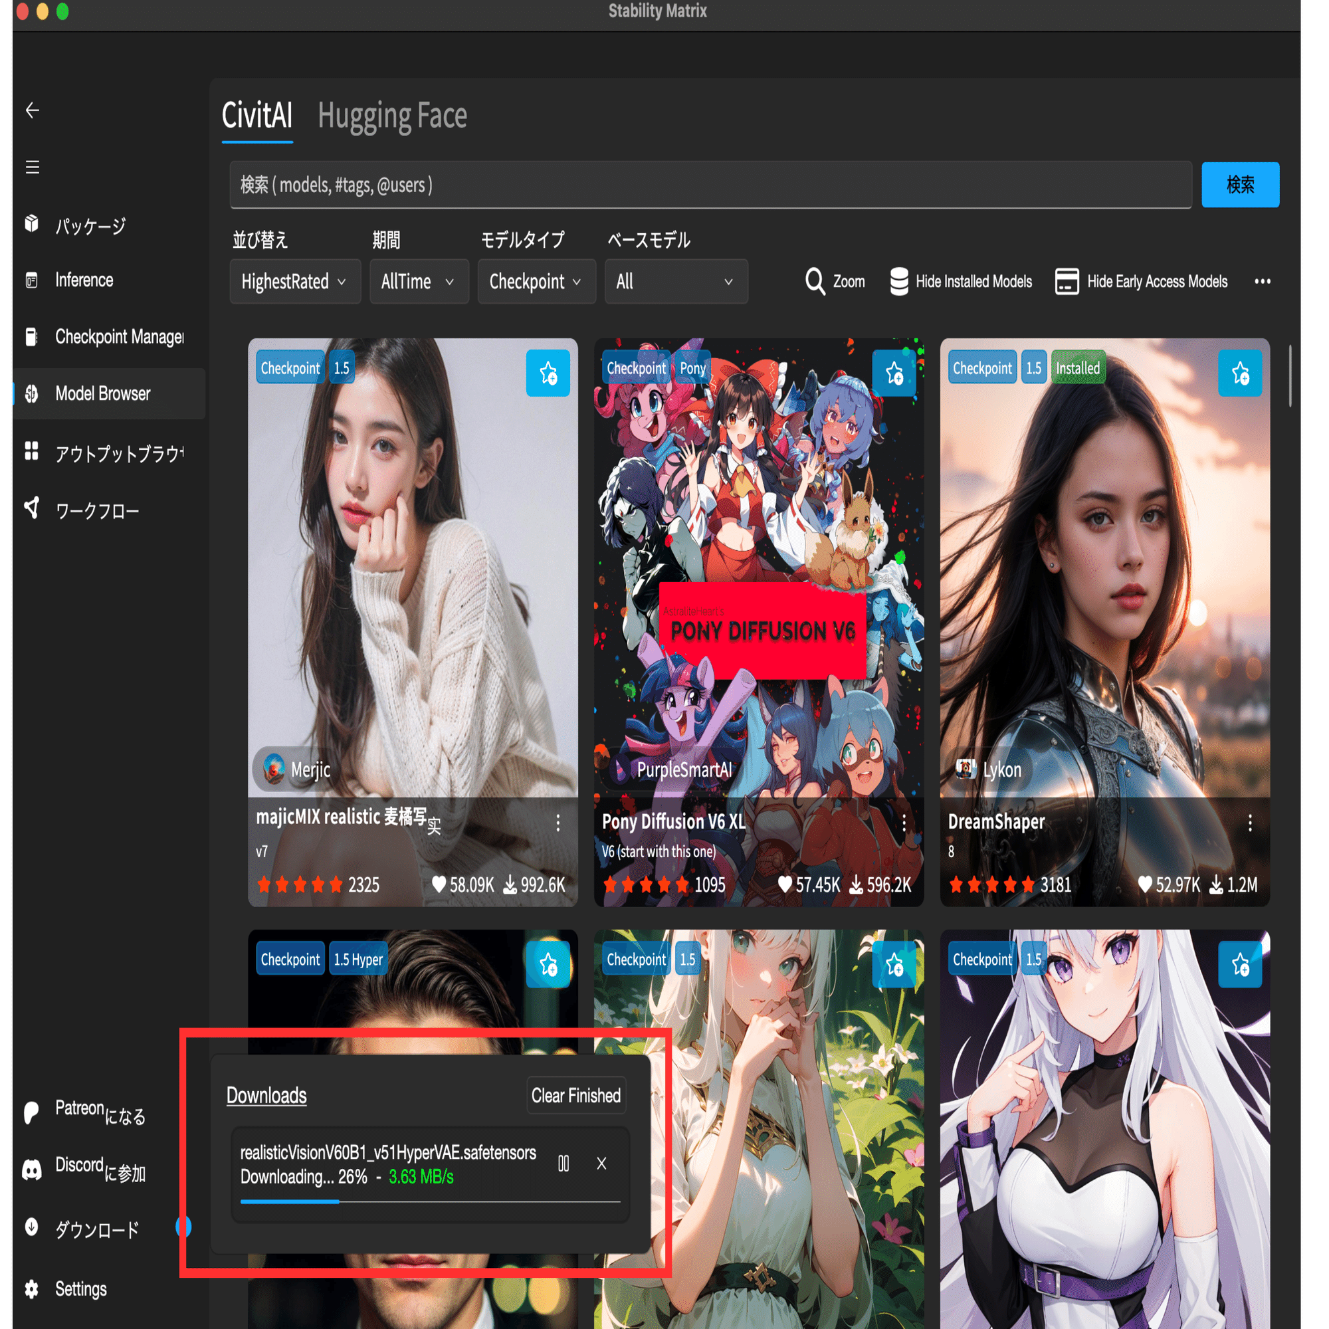This screenshot has height=1329, width=1329.
Task: Click the Zoom magnifier icon
Action: tap(815, 281)
